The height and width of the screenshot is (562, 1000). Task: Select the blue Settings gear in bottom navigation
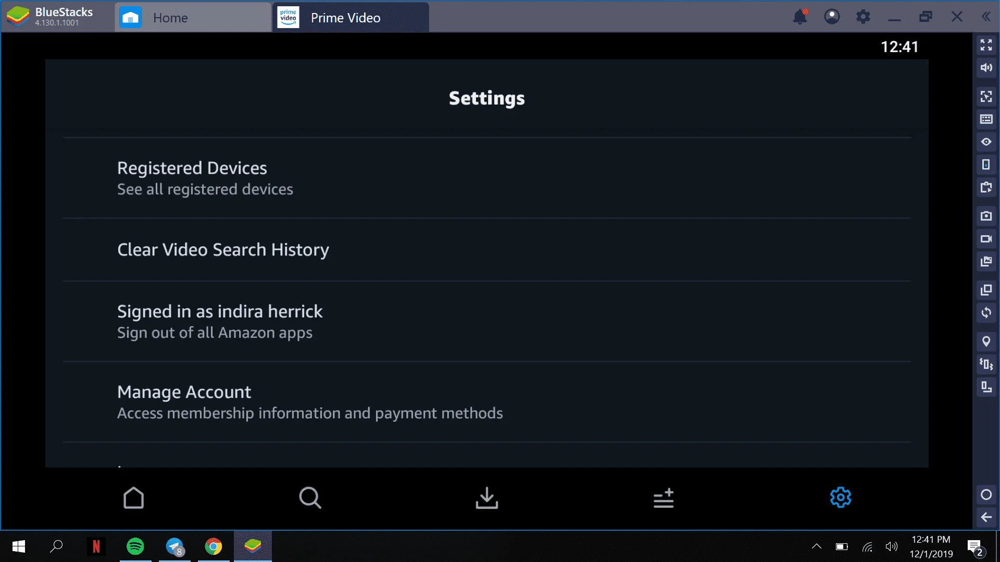pos(840,497)
